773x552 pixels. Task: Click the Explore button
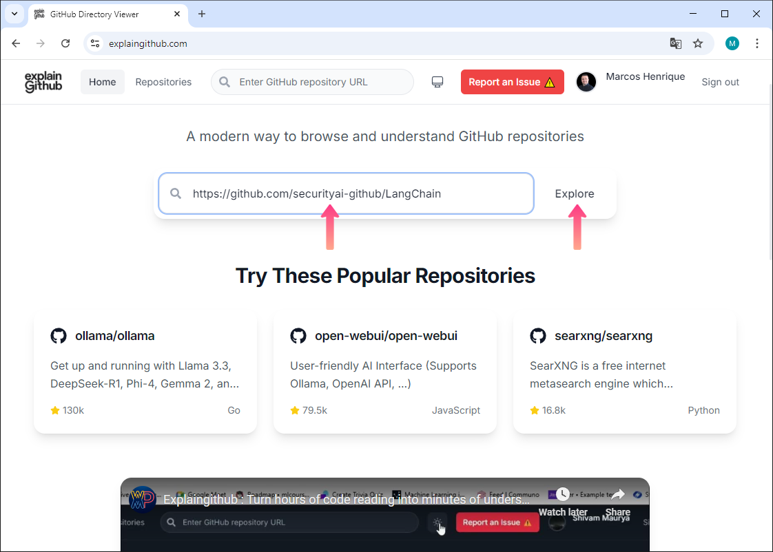[x=575, y=193]
